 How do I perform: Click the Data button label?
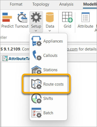coord(50,26)
